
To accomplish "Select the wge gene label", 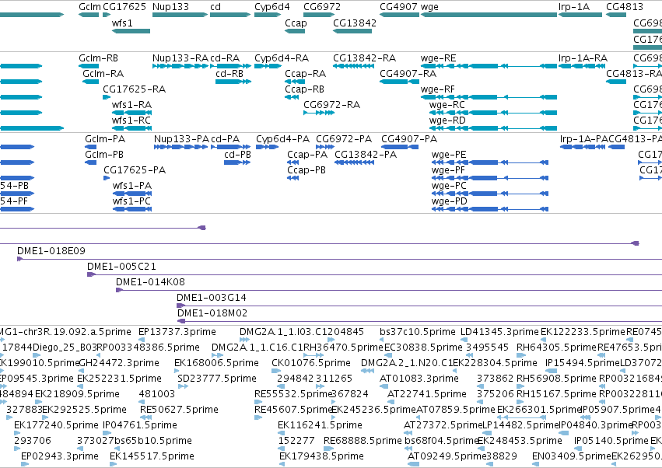I will (429, 7).
